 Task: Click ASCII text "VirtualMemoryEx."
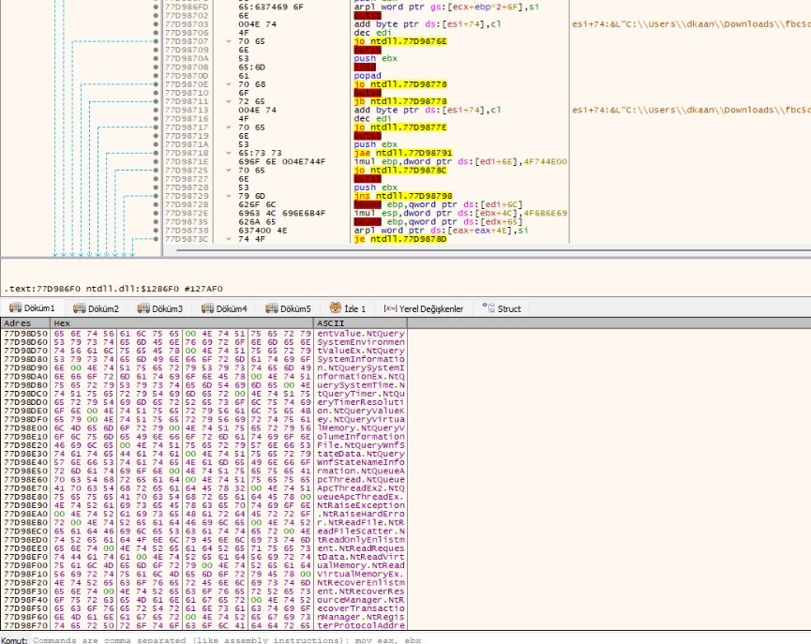pyautogui.click(x=361, y=575)
